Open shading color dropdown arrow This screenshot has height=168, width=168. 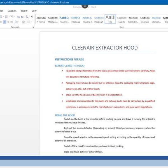(x=26, y=22)
